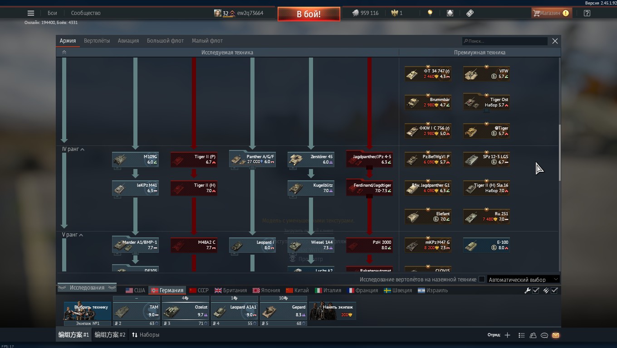Viewport: 617px width, 348px height.
Task: Expand the Tiger Ost pack group
Action: pyautogui.click(x=486, y=111)
